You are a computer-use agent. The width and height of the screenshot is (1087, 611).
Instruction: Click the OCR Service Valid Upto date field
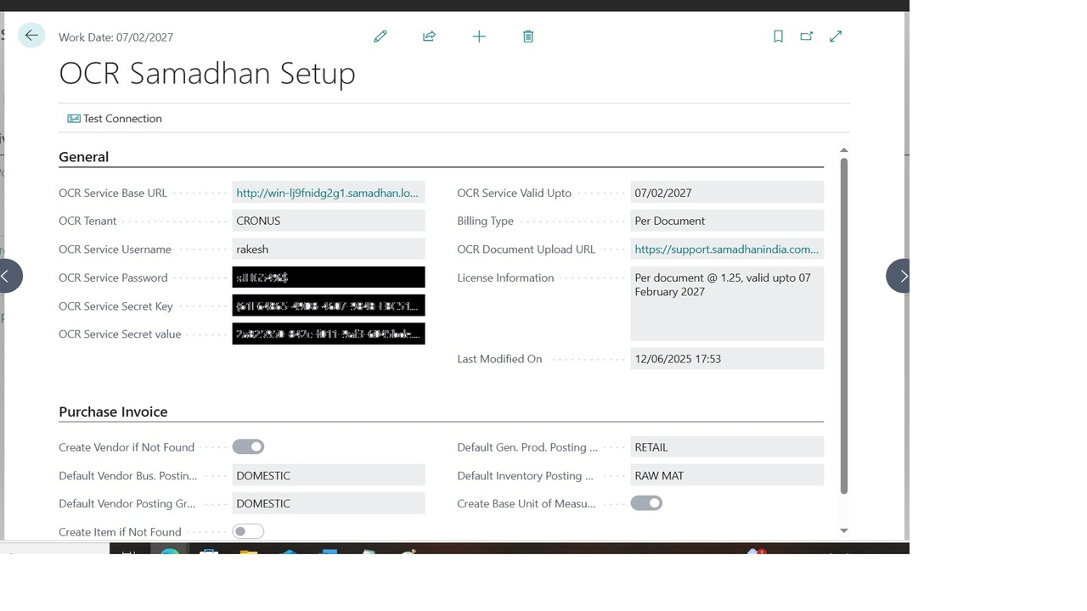click(x=727, y=193)
